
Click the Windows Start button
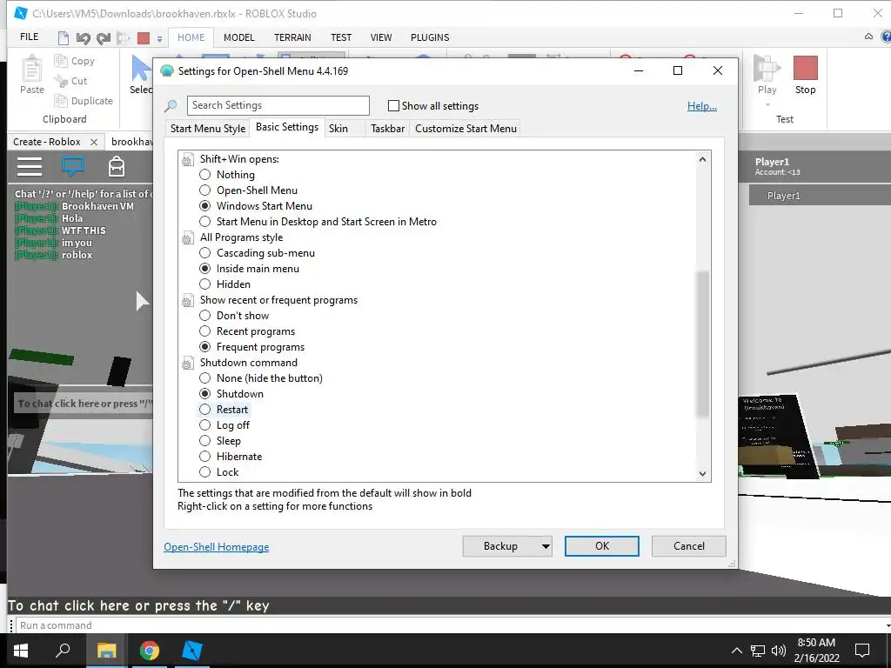pyautogui.click(x=21, y=651)
